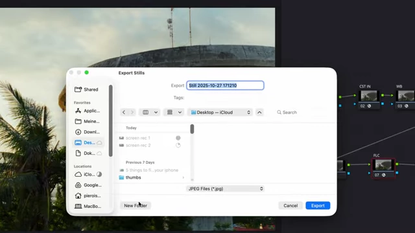Image resolution: width=415 pixels, height=233 pixels.
Task: Click the iCloud sync status icon beside Desktop
Action: 99,143
